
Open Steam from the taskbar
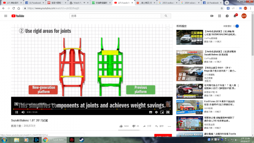tap(81, 140)
